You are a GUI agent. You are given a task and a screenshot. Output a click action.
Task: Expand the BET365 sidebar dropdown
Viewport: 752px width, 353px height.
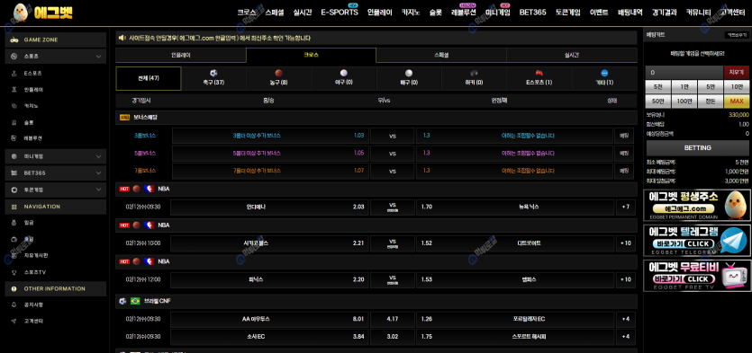pyautogui.click(x=56, y=172)
